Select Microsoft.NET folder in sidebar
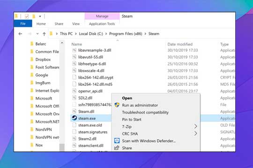Viewport: 253px width, 168px height. 45,122
